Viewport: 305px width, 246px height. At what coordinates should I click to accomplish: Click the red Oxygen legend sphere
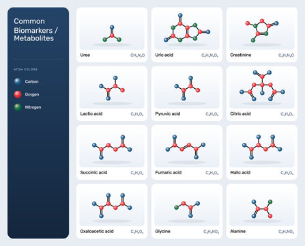18,94
